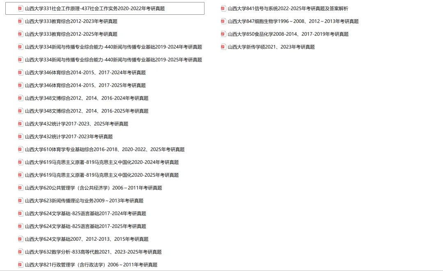
Task: Select file 山西大学348文博综合2012、2014、2016-2024年考研真题
Action: [87, 98]
